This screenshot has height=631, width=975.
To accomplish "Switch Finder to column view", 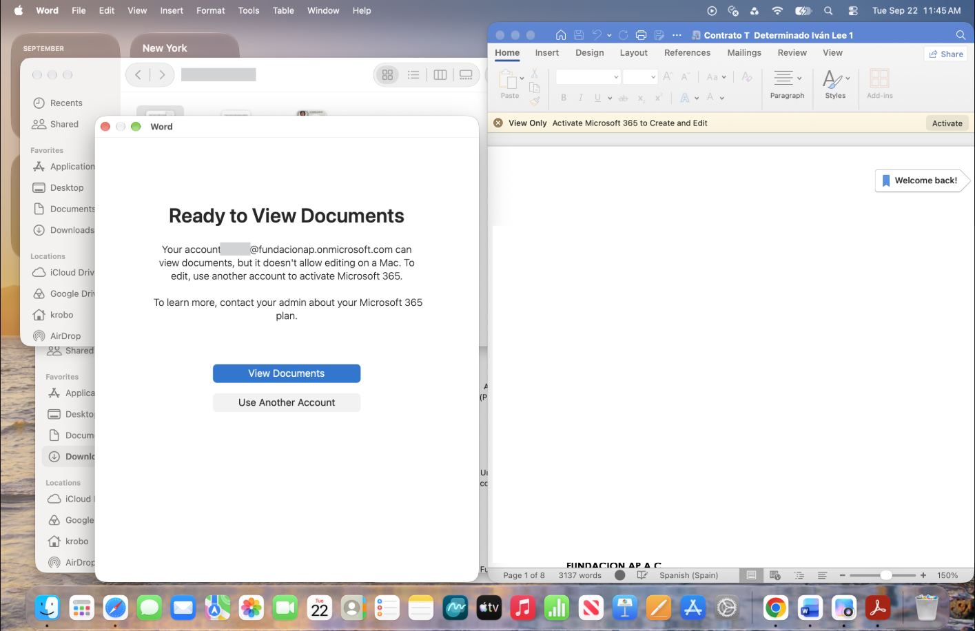I will coord(440,74).
